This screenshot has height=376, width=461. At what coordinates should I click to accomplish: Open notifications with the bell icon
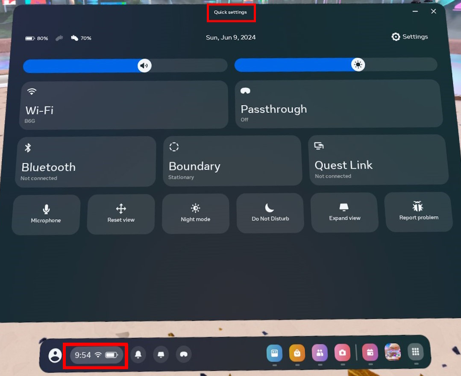138,354
